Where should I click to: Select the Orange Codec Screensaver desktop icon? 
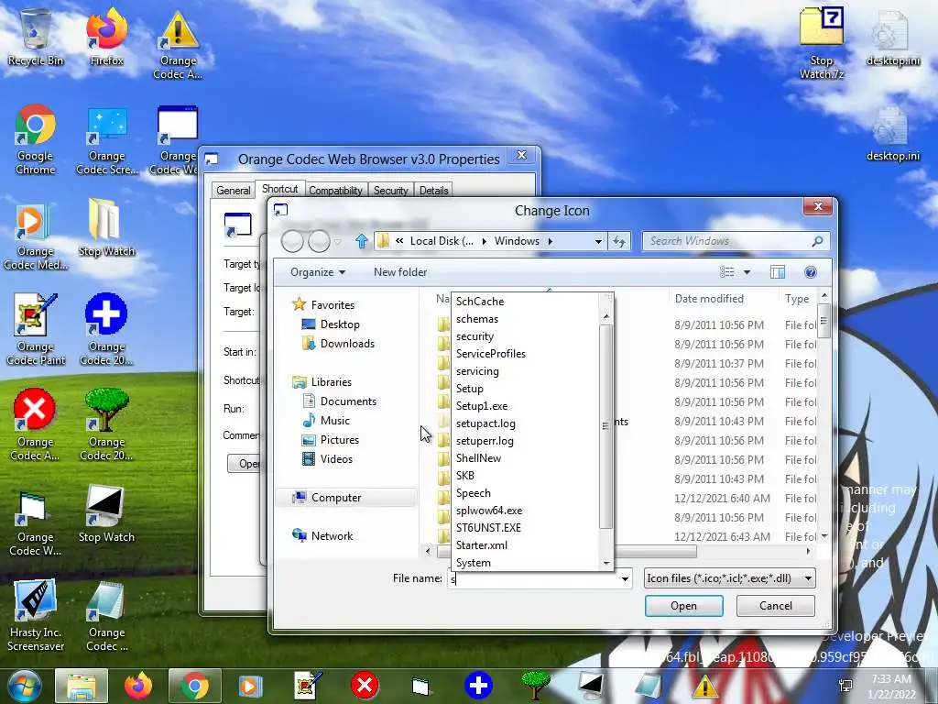coord(106,140)
